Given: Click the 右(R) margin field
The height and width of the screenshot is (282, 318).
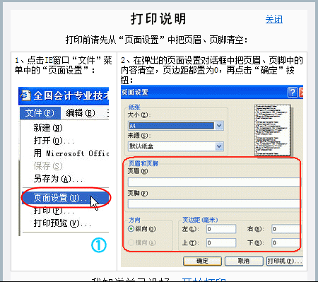Looking at the screenshot, I should click(285, 229).
